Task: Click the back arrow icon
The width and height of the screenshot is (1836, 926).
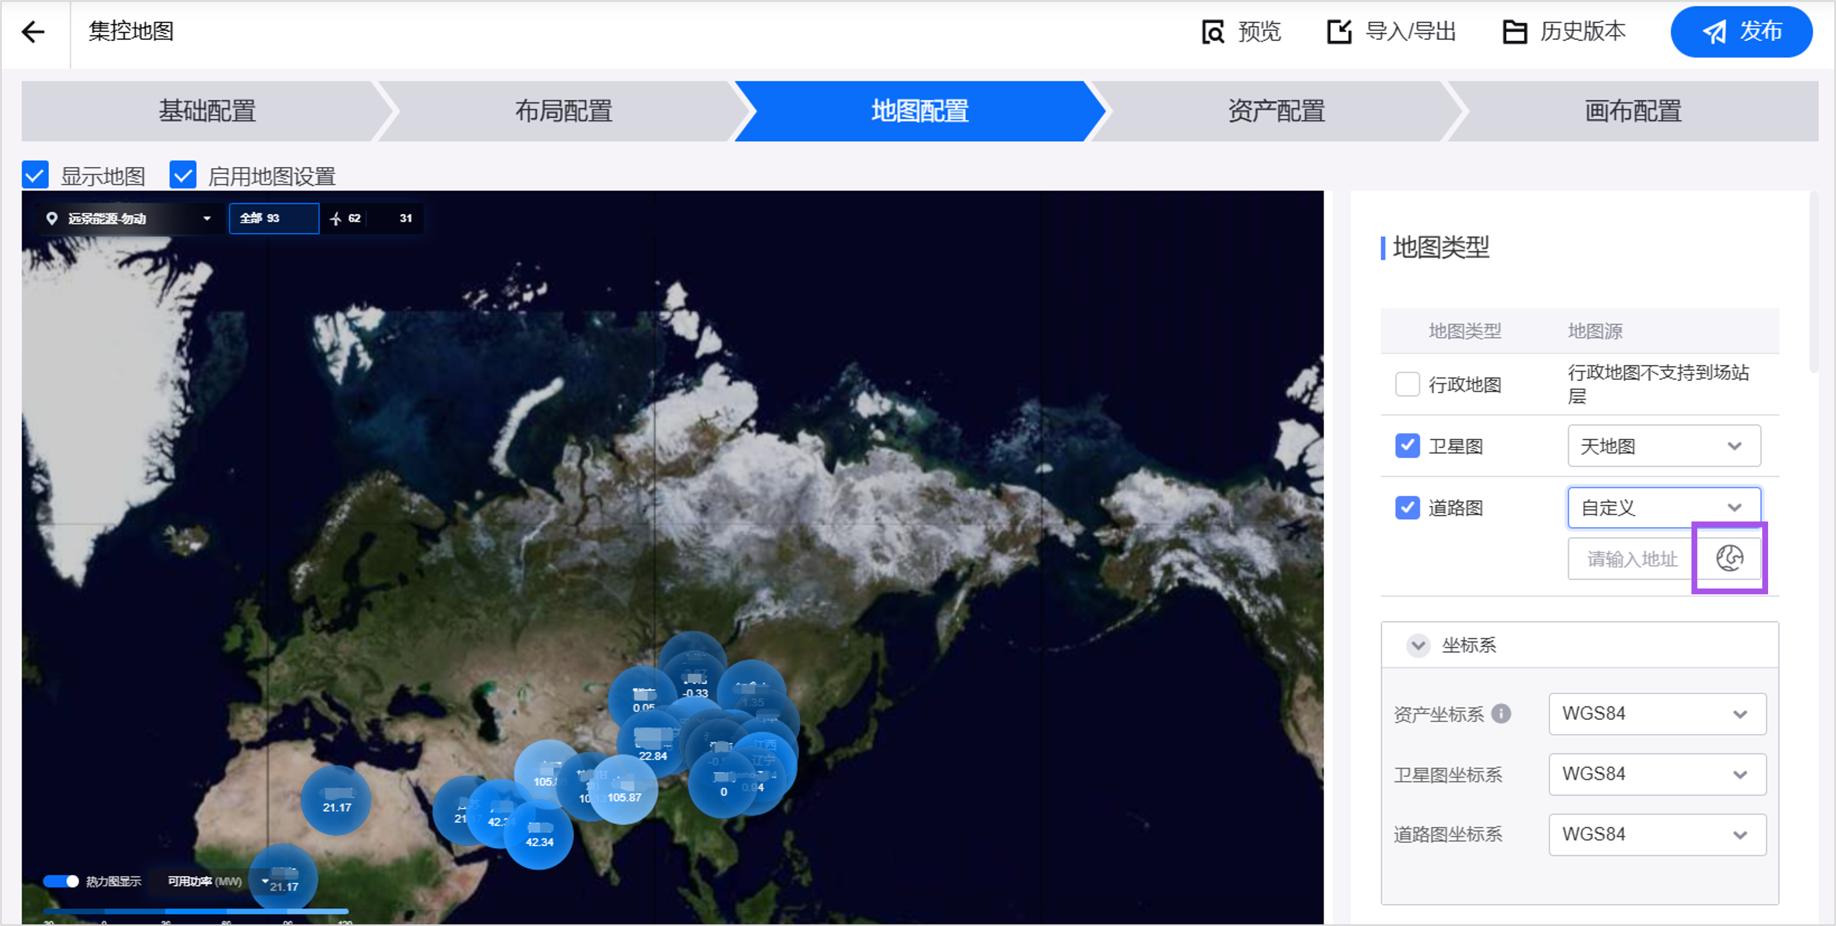Action: pos(33,32)
